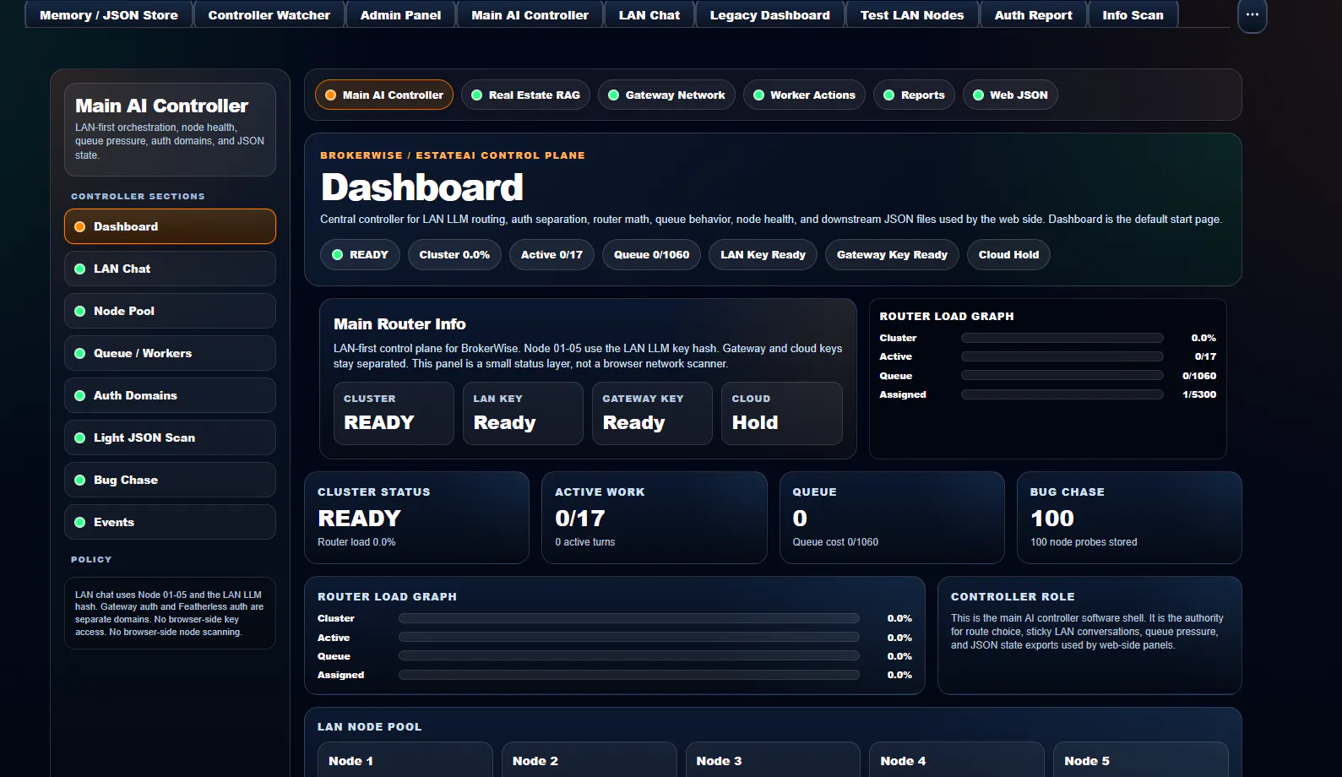Click the Main Router Info heading
The image size is (1342, 777).
(x=399, y=324)
